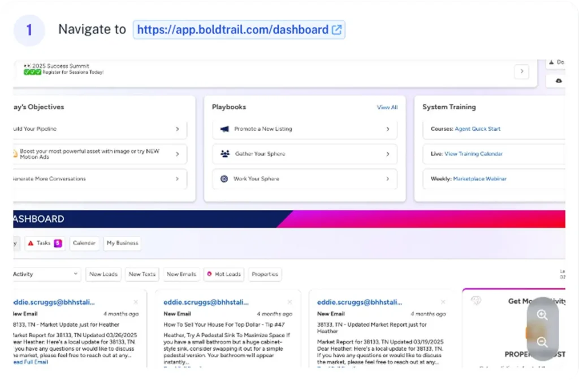Switch to the Calendar tab
Viewport: 579px width, 380px height.
pos(84,243)
